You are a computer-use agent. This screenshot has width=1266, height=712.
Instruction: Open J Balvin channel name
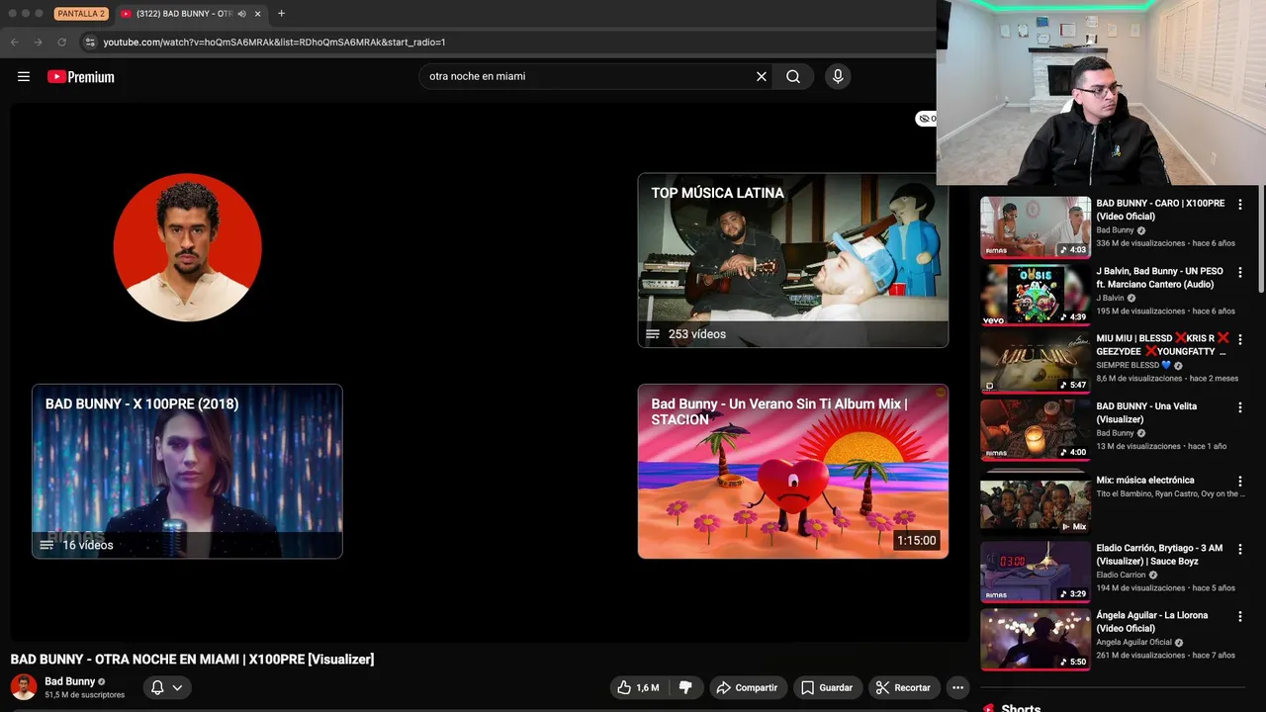pos(1110,298)
